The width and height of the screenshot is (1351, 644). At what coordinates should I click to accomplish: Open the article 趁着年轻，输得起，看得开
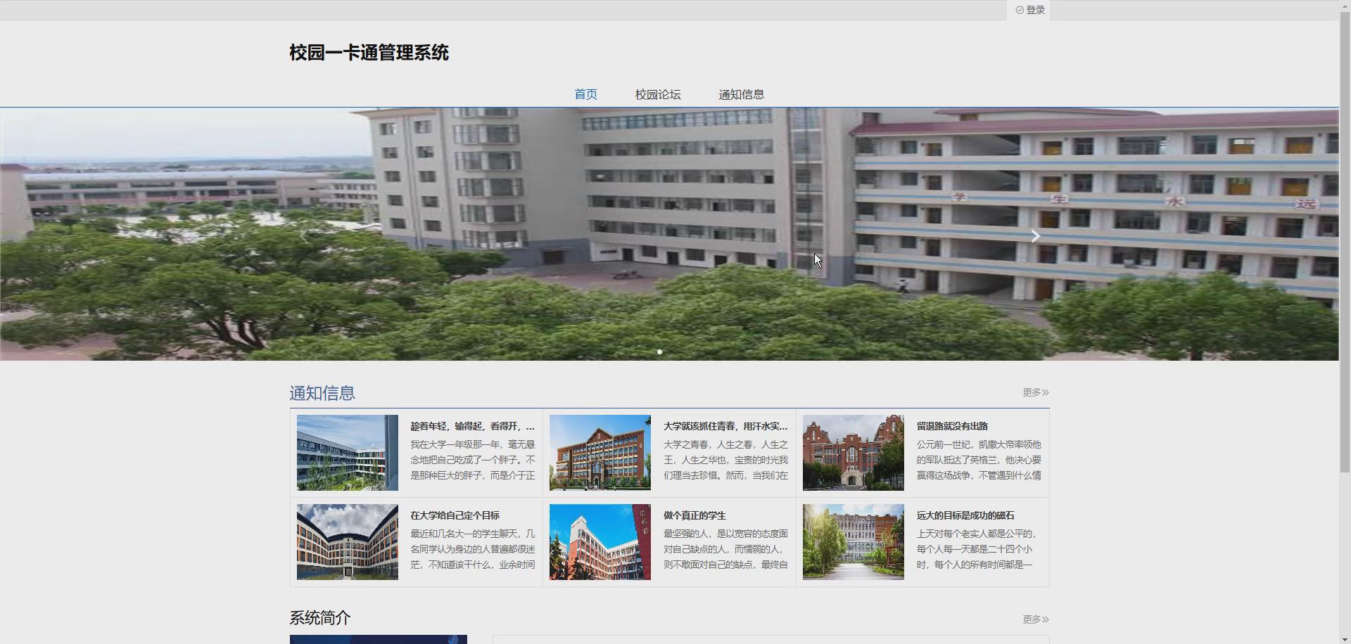[x=471, y=427]
